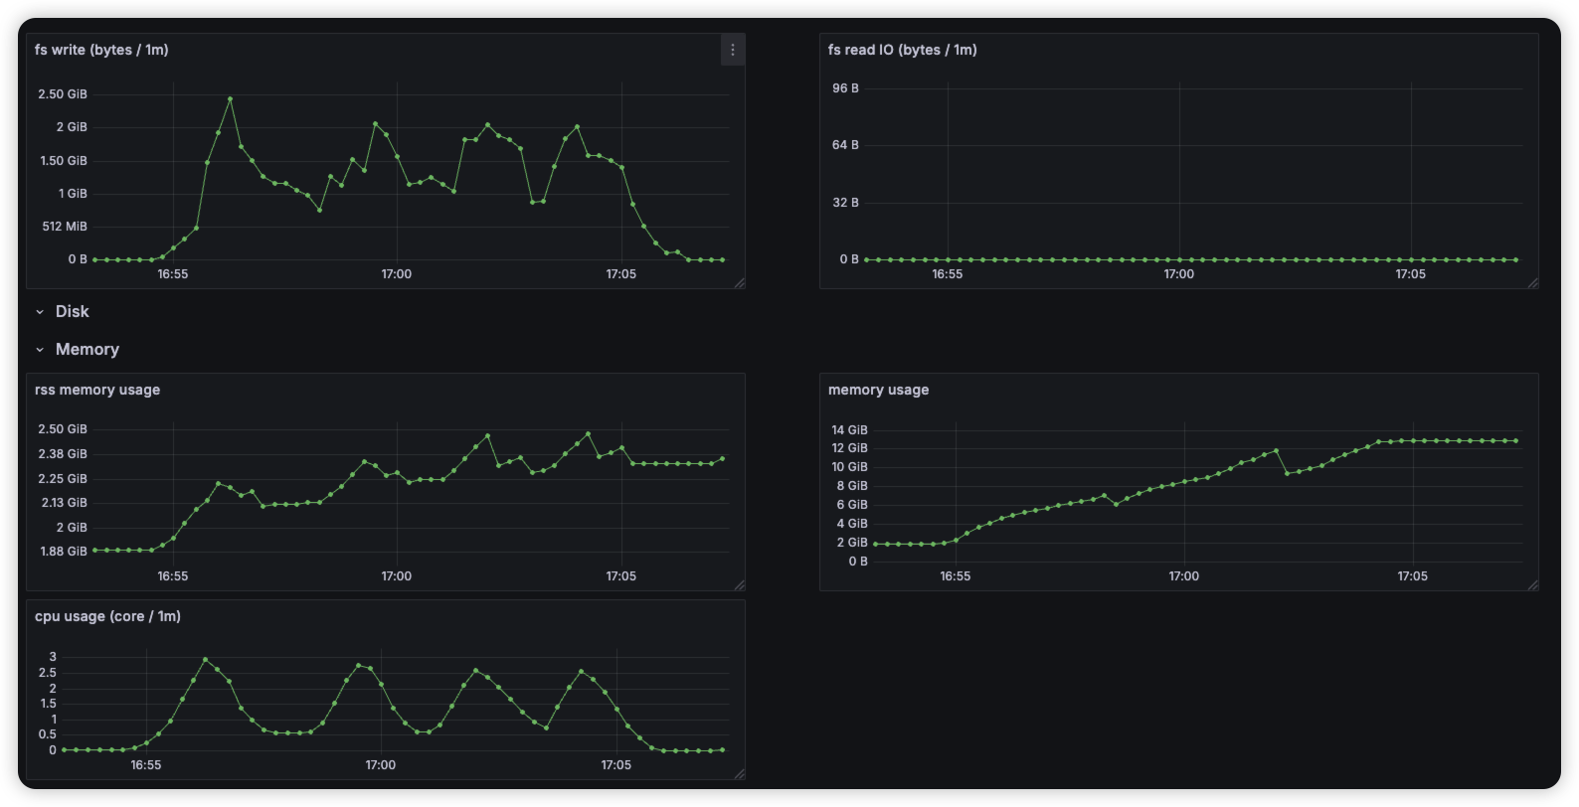
Task: Click the 17:00 time label on cpu usage axis
Action: 380,765
